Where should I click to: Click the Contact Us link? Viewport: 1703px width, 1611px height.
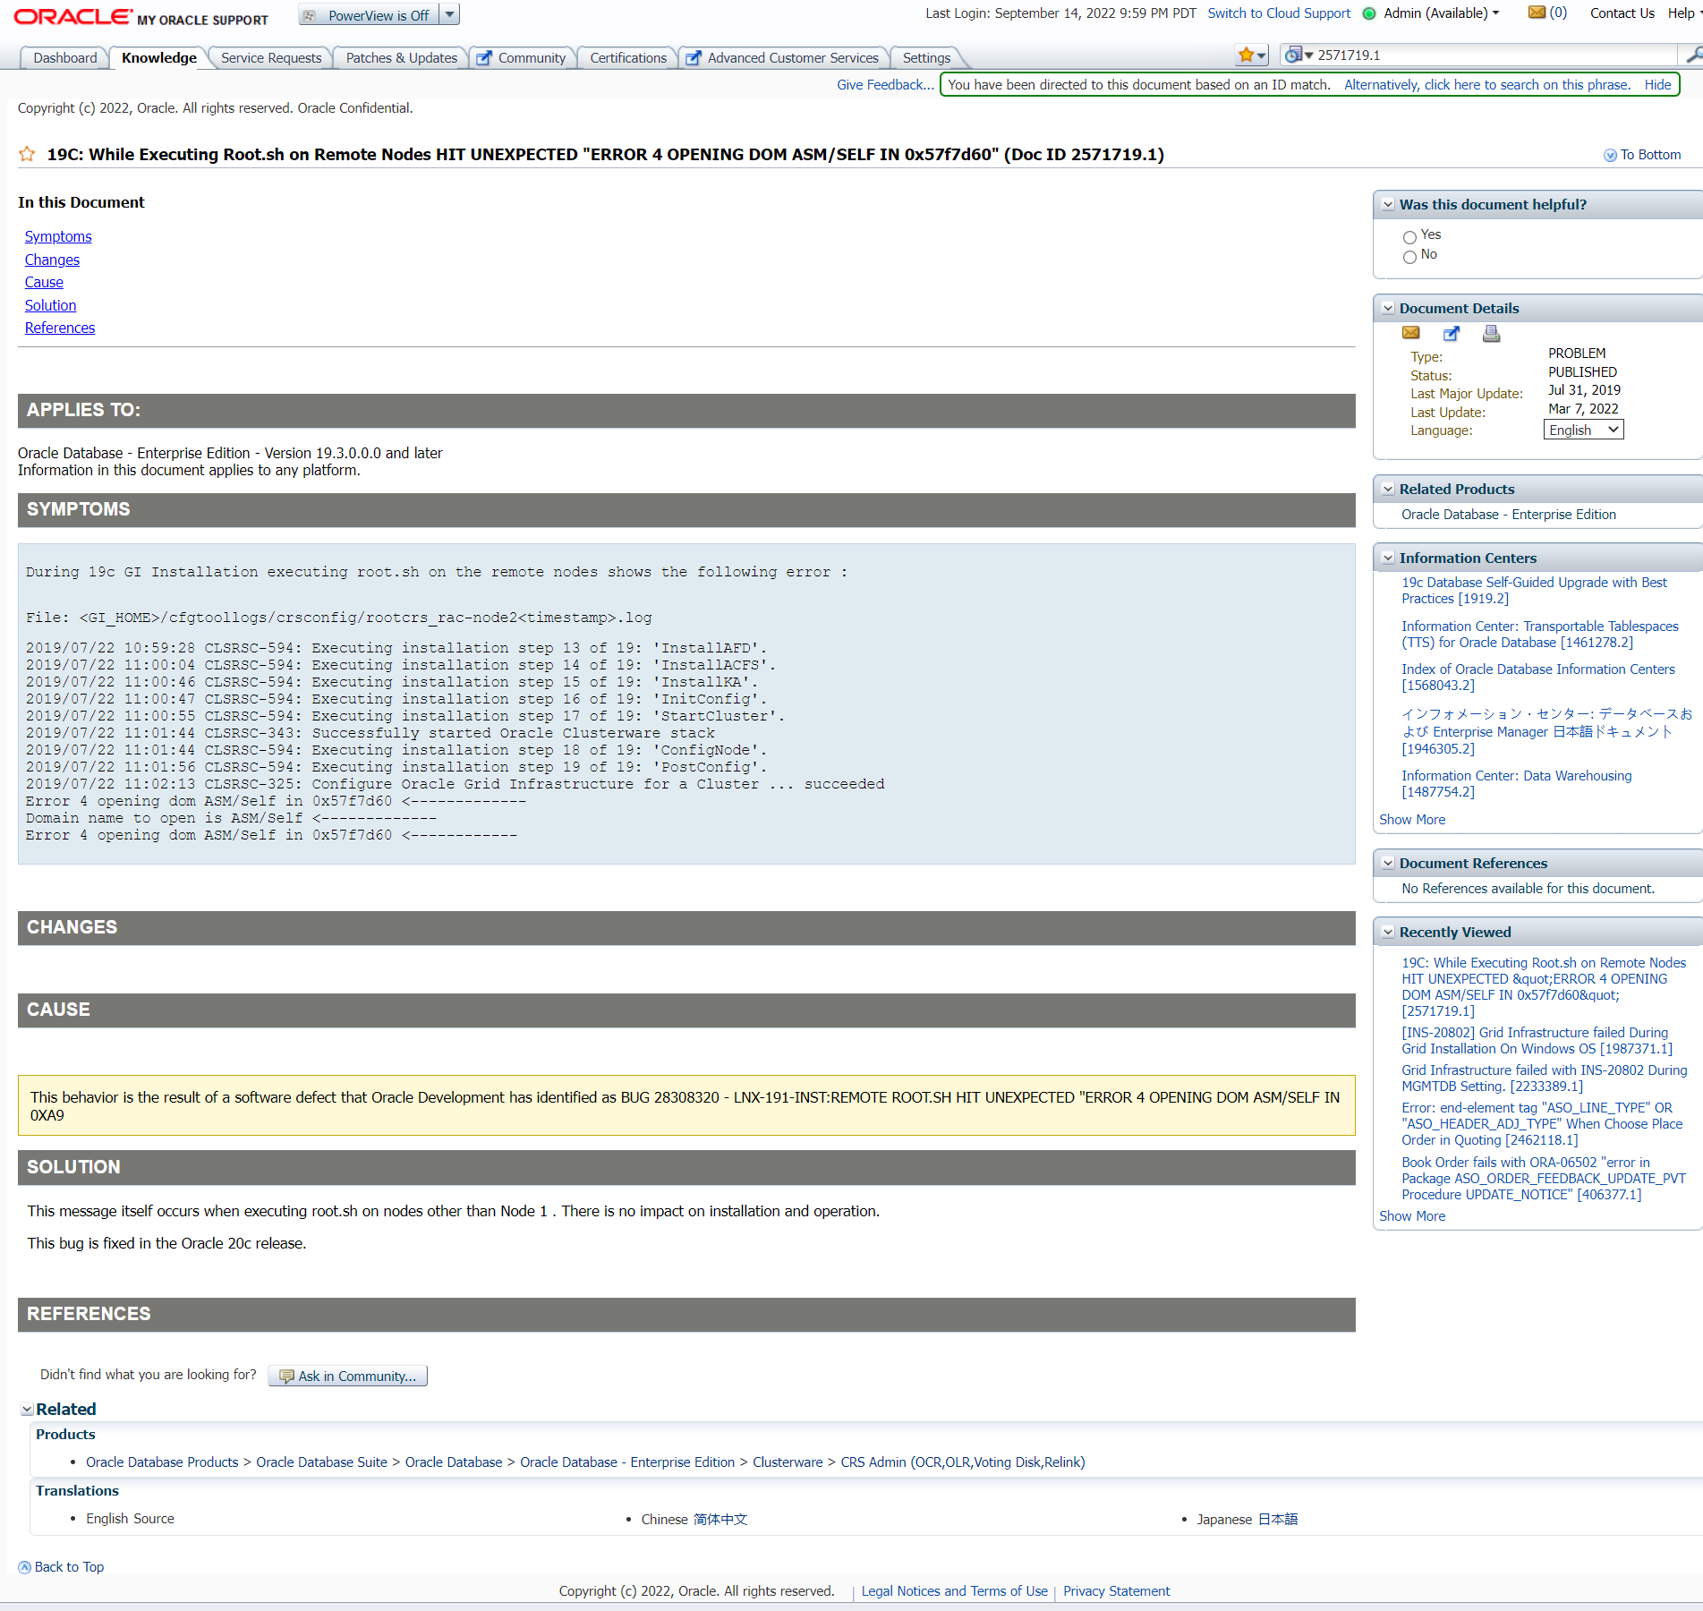click(1622, 13)
